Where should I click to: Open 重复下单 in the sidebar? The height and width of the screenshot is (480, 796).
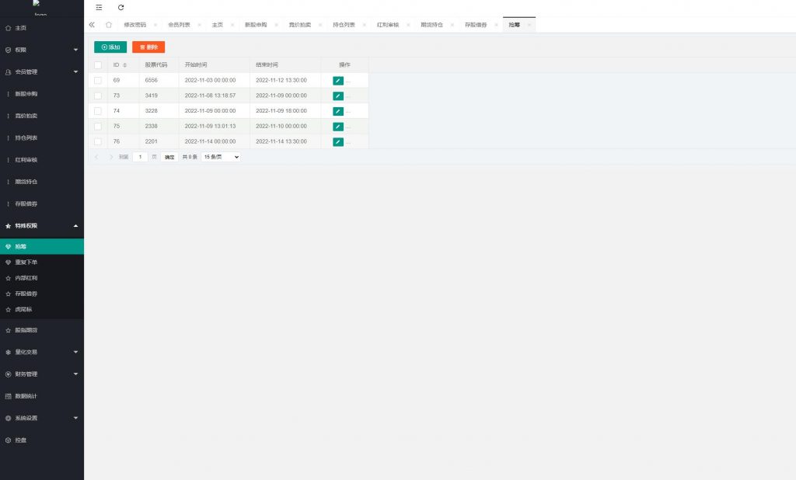[x=26, y=263]
